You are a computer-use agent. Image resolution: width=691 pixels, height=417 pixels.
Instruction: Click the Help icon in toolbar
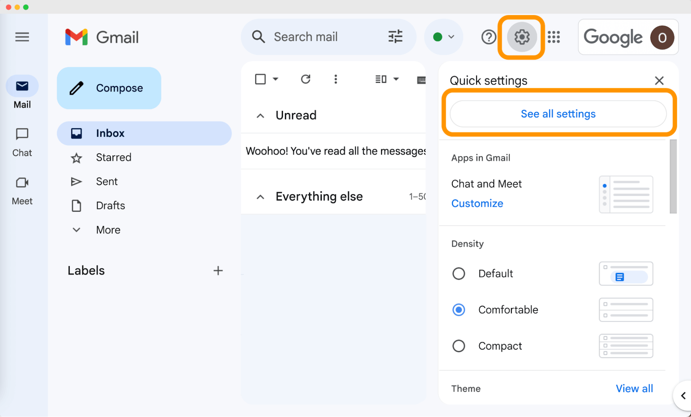click(489, 37)
